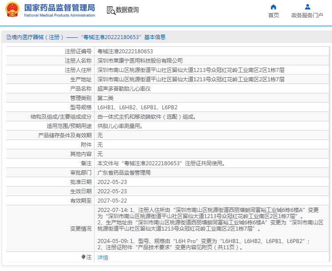The image size is (332, 271).
Task: Click the 产品名称 label
Action: click(x=81, y=89)
